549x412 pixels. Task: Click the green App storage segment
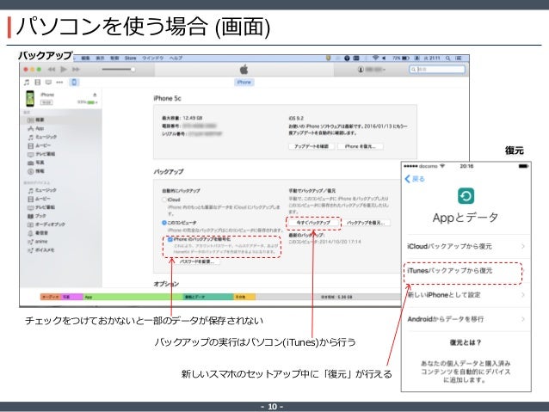pos(133,297)
